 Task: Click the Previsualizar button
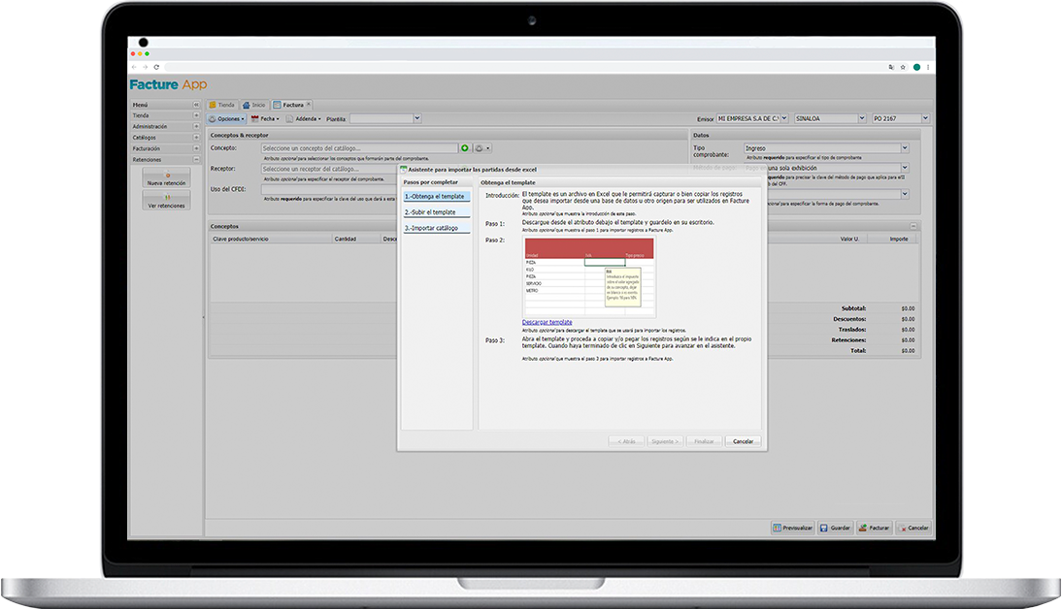(x=792, y=529)
